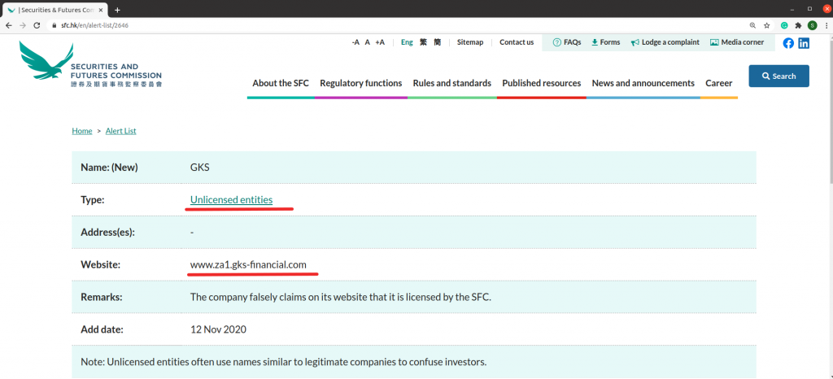Screen dimensions: 833x379
Task: Decrease font size with -A
Action: [355, 42]
